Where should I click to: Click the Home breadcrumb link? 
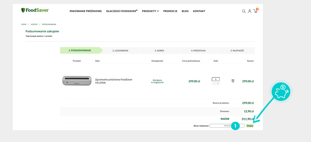coord(24,24)
